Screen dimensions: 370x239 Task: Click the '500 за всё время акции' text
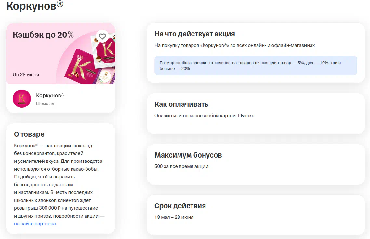click(x=181, y=166)
